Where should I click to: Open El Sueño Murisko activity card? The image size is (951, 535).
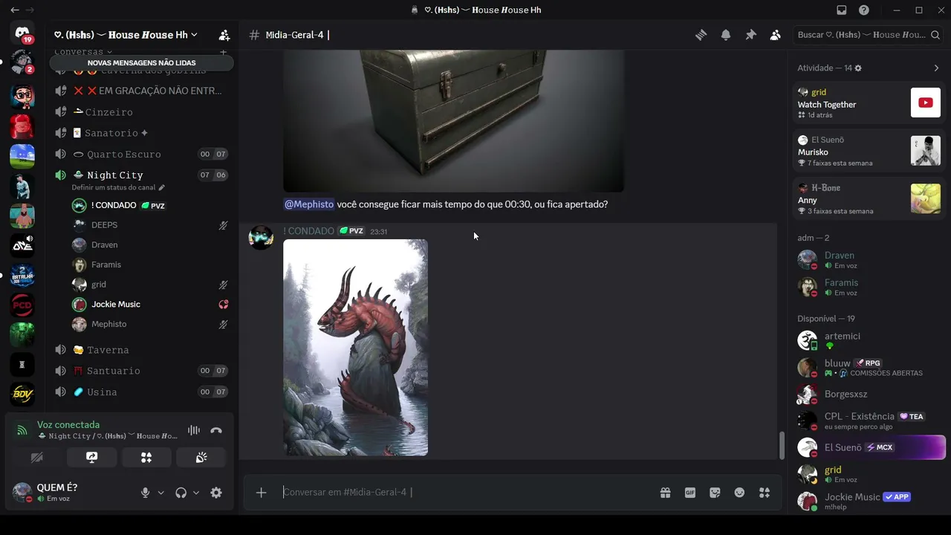[869, 151]
